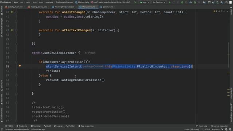The image size is (233, 131).
Task: Click the finish() call on line 56
Action: click(53, 71)
